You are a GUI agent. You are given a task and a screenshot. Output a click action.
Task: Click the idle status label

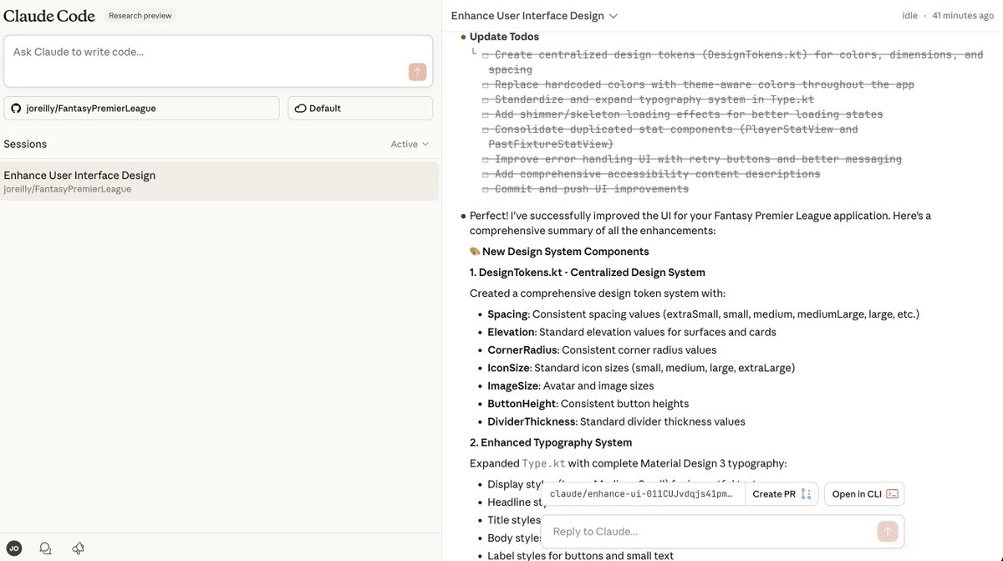click(909, 16)
